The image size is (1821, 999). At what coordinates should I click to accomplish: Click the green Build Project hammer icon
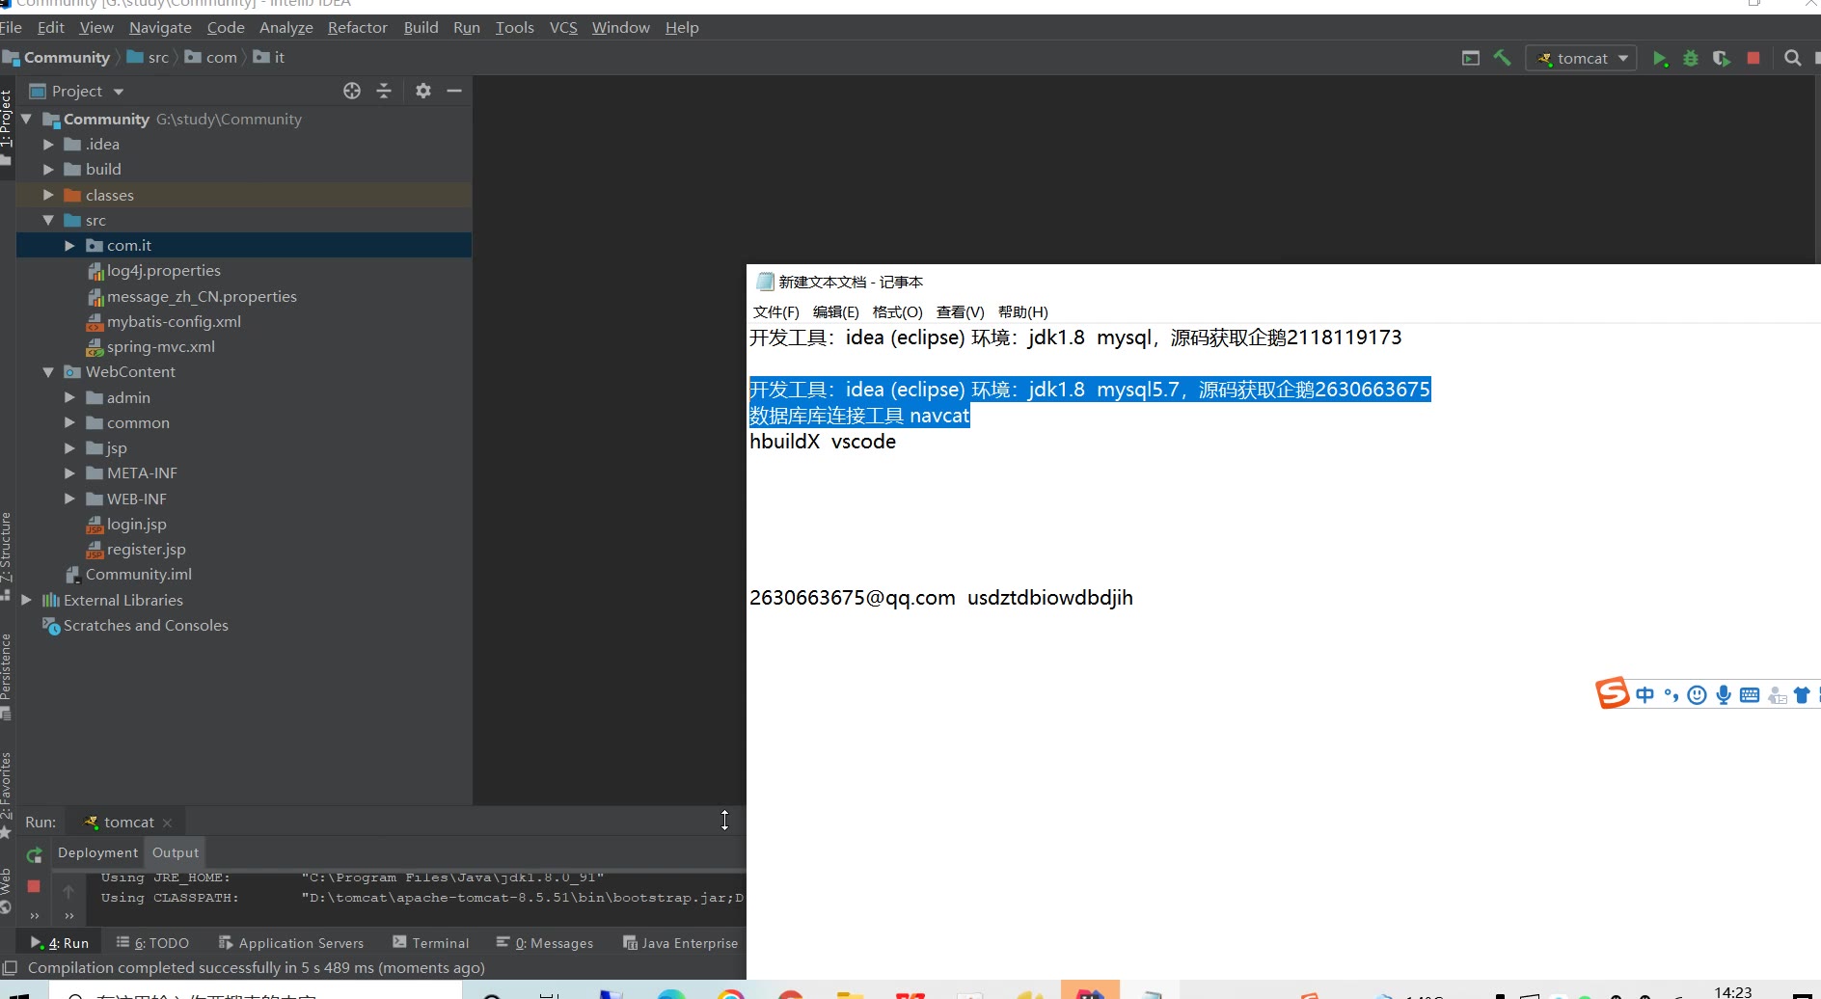(x=1502, y=58)
